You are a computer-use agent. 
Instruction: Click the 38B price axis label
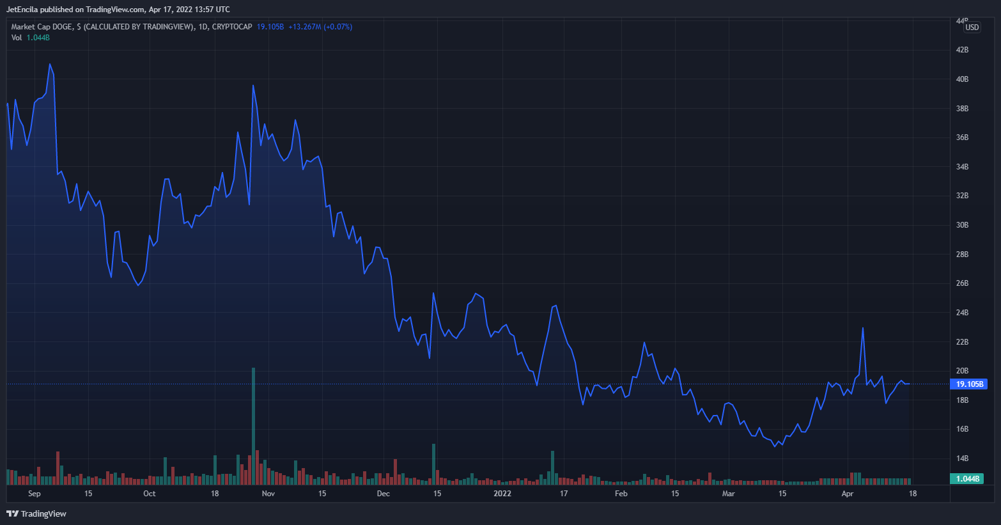pyautogui.click(x=962, y=109)
